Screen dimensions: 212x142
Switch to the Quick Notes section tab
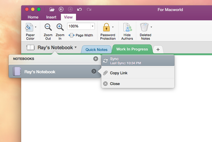pyautogui.click(x=96, y=49)
